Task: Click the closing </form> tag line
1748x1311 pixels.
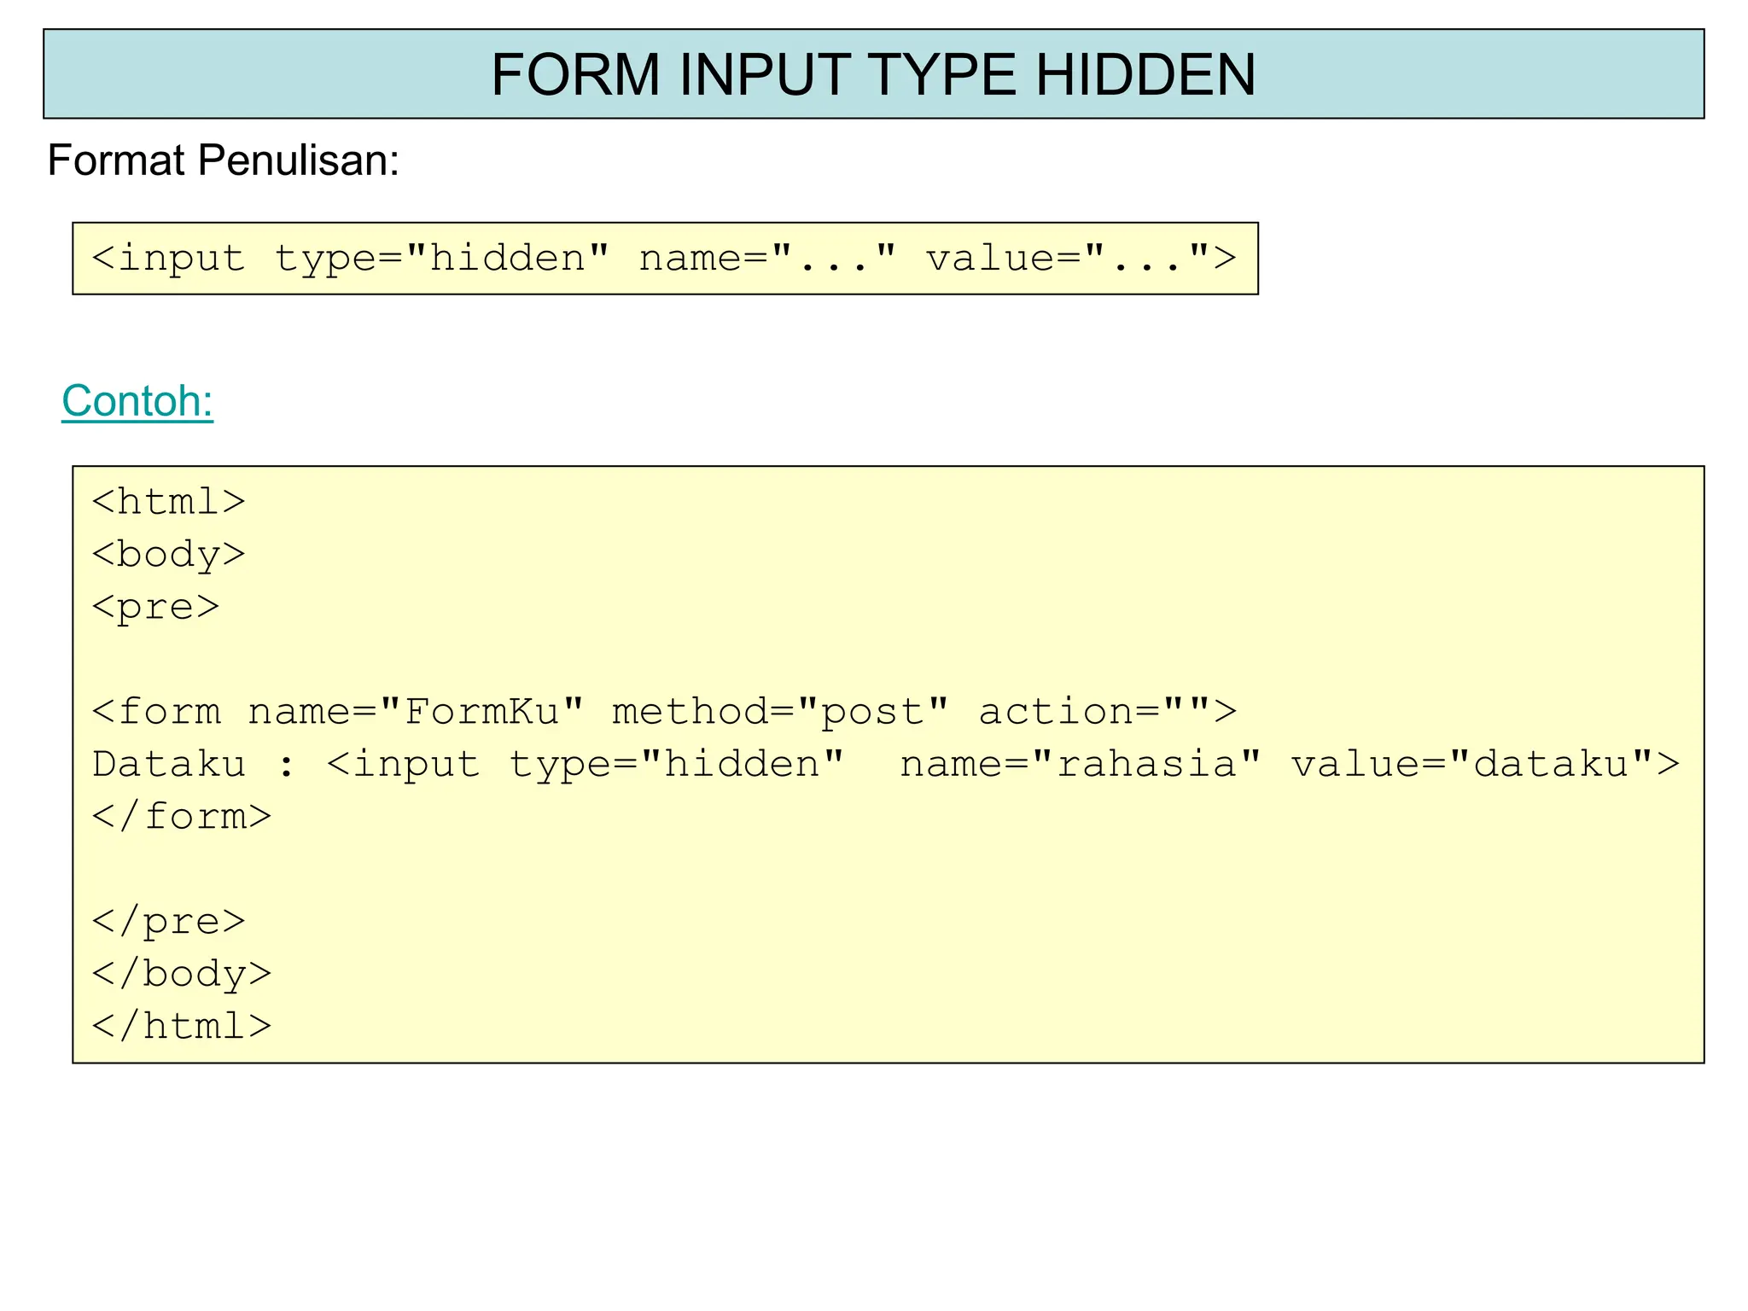Action: tap(181, 817)
